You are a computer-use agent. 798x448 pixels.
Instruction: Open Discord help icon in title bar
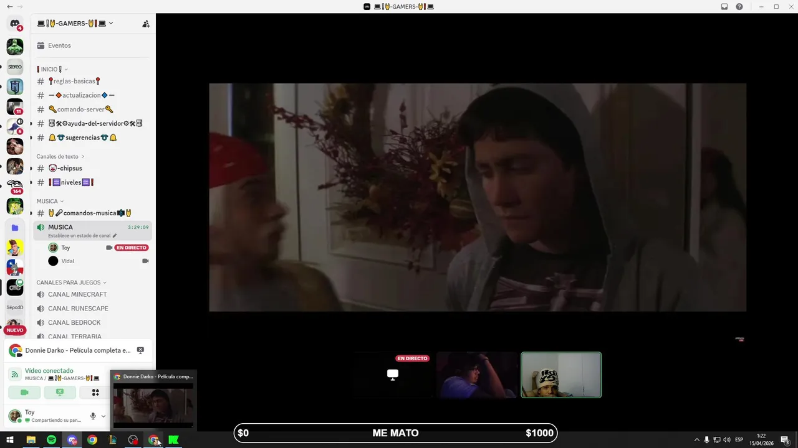[739, 7]
